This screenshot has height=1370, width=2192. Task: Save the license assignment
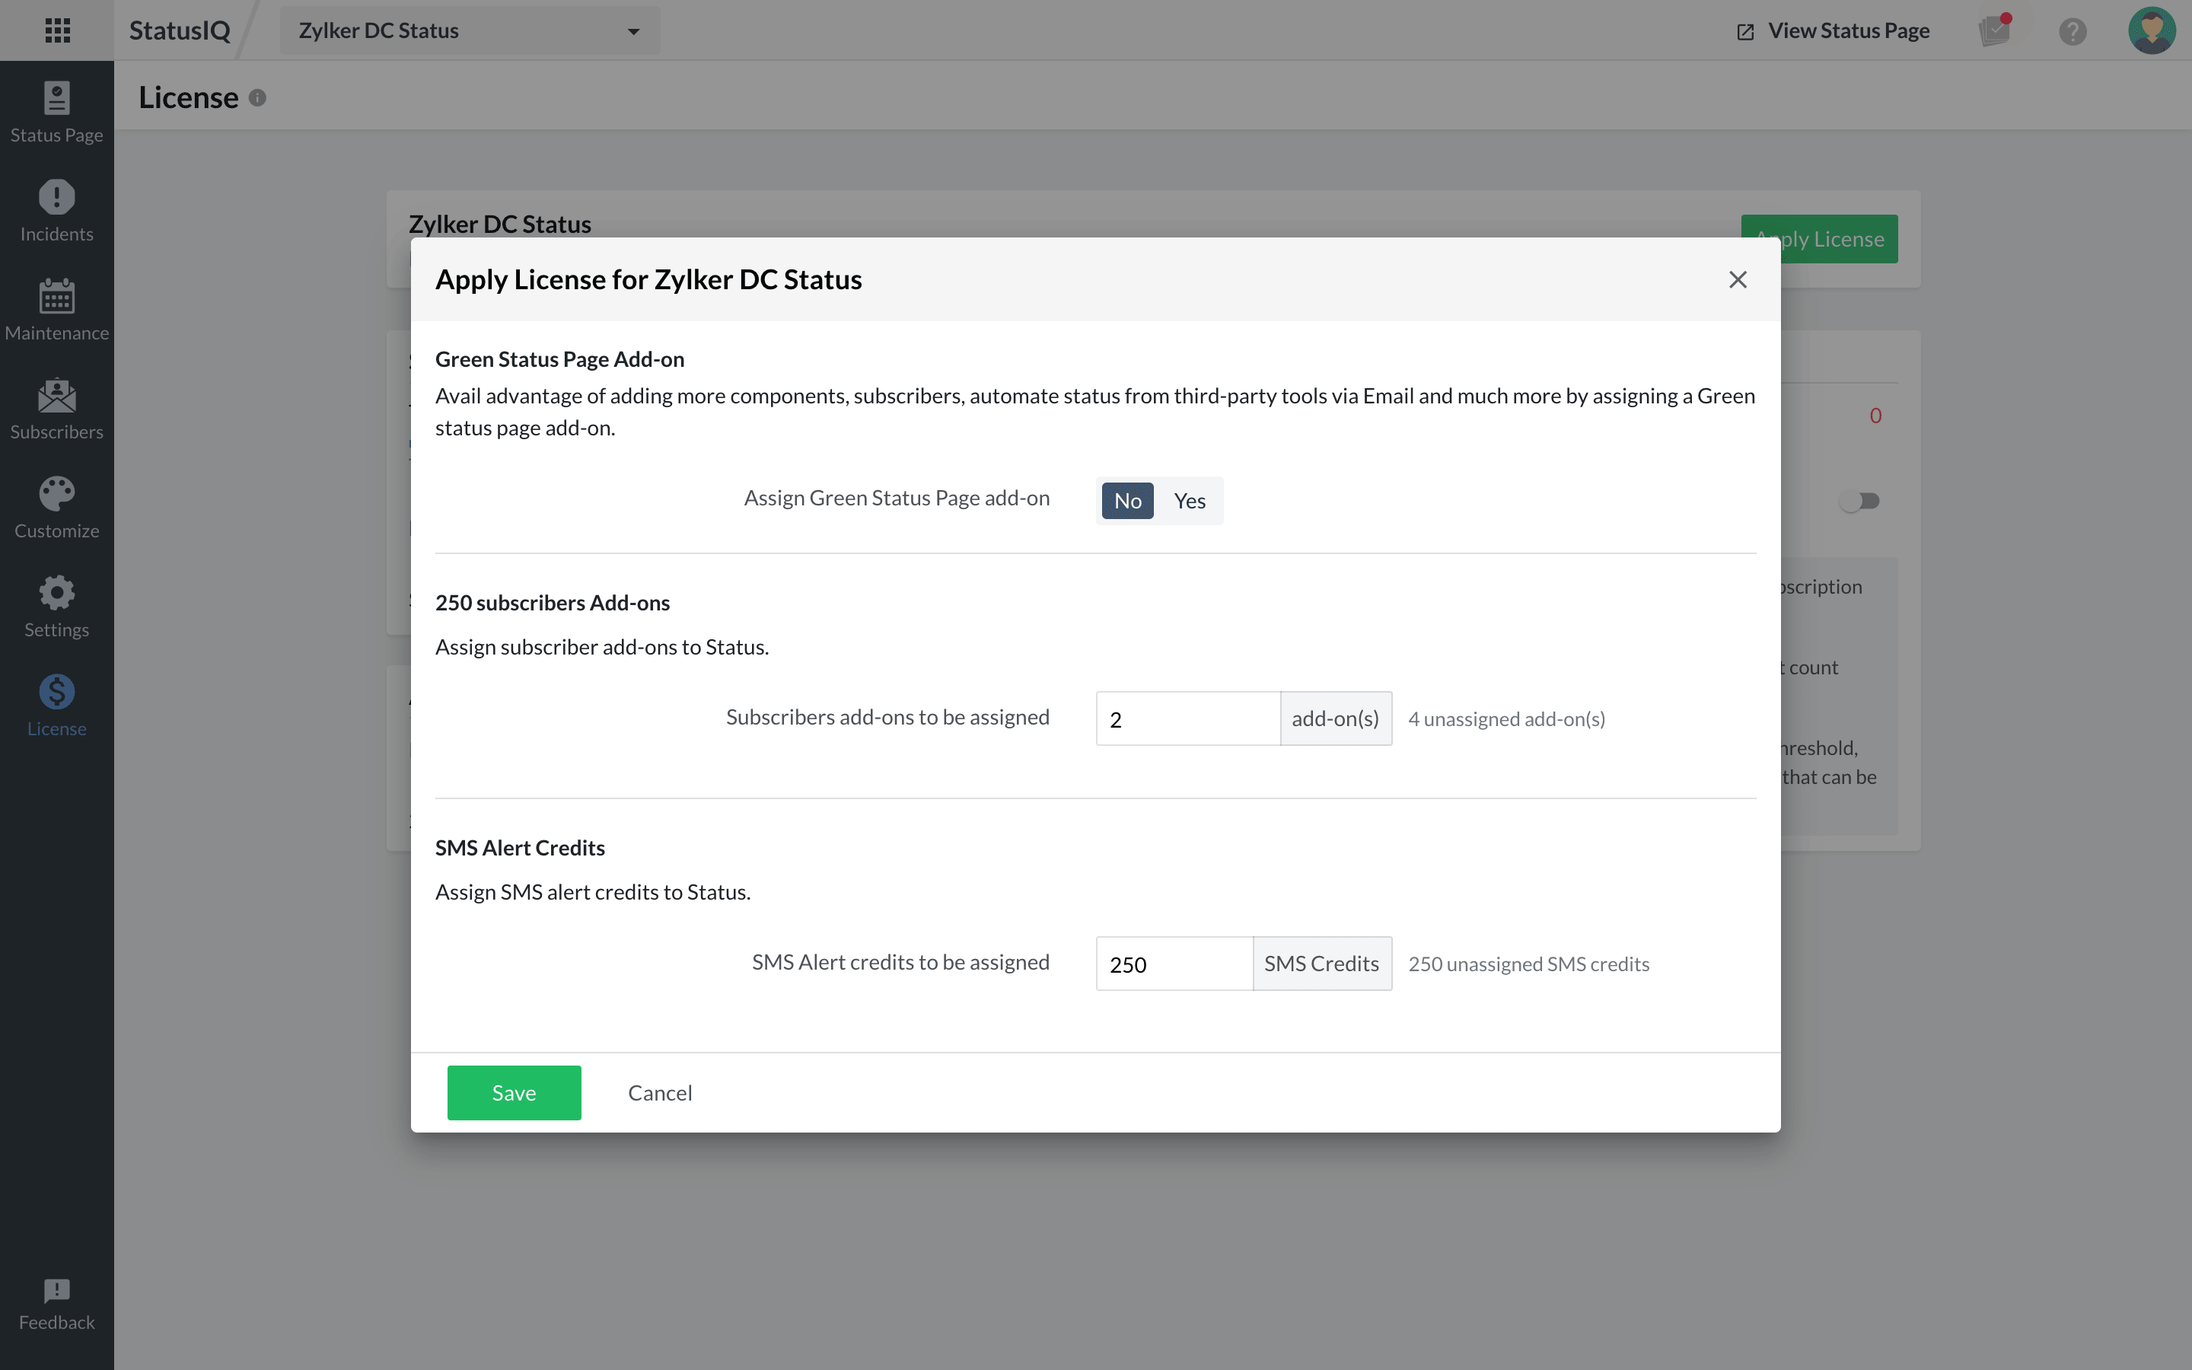pyautogui.click(x=514, y=1092)
